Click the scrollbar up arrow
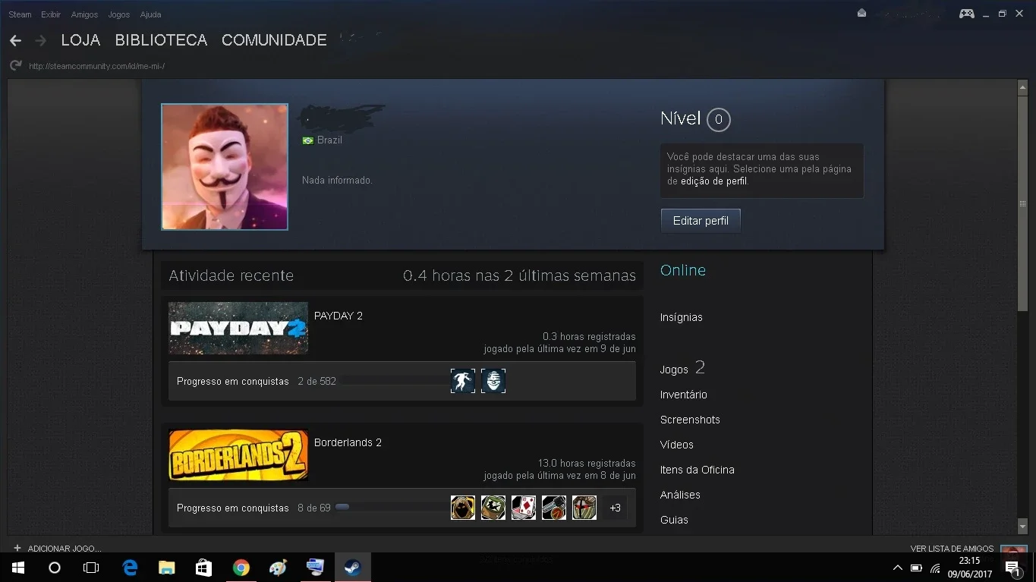Viewport: 1036px width, 582px height. click(1022, 88)
